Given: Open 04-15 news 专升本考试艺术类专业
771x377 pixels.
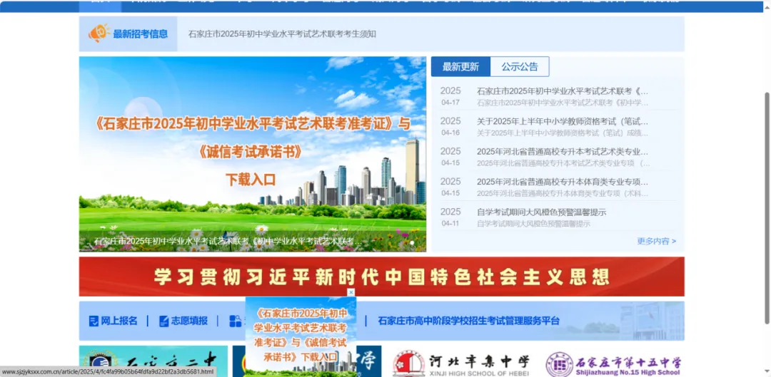Looking at the screenshot, I should pos(563,152).
